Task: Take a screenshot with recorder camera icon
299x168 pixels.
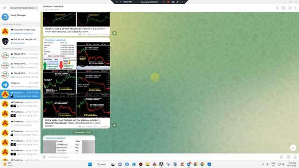Action: point(173,2)
